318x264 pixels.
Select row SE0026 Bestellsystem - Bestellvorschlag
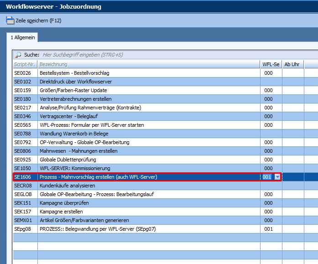pyautogui.click(x=74, y=73)
